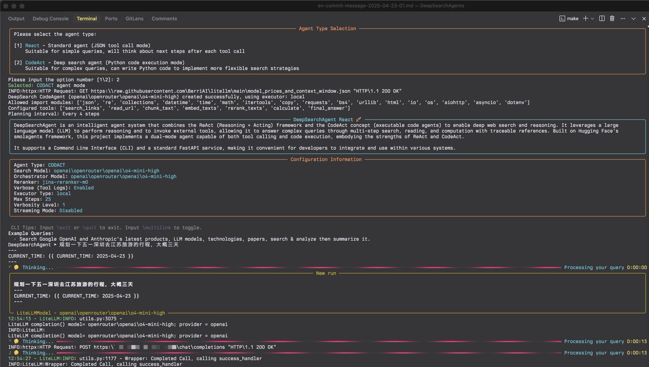Click 'Executor Type: local' line
The height and width of the screenshot is (367, 649).
[42, 194]
